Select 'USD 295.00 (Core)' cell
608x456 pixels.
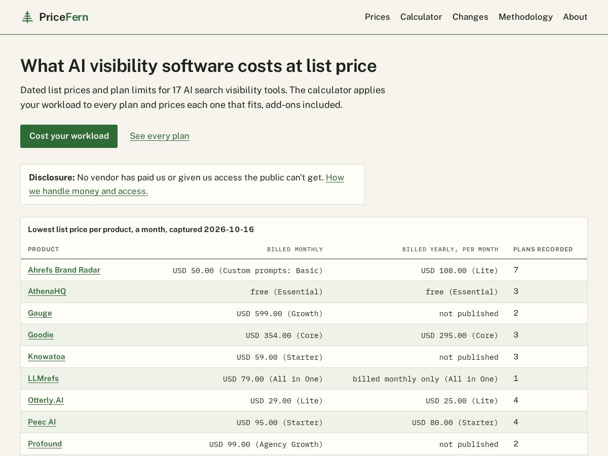[x=460, y=335]
